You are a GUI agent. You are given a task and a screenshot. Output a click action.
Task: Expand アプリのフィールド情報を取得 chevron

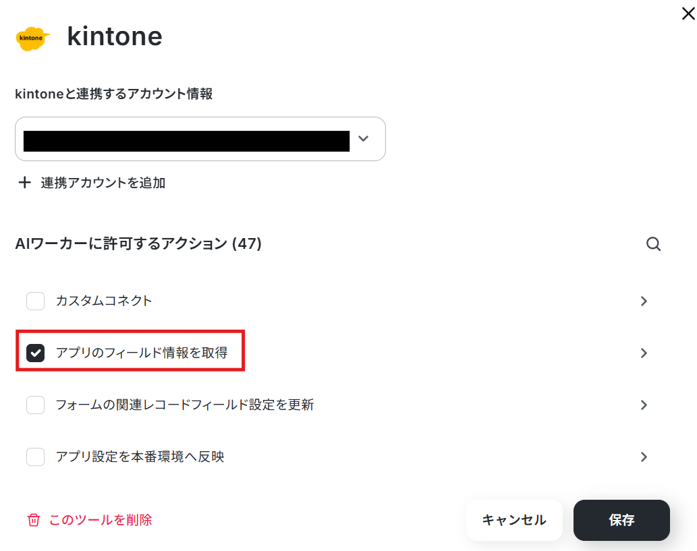point(644,353)
